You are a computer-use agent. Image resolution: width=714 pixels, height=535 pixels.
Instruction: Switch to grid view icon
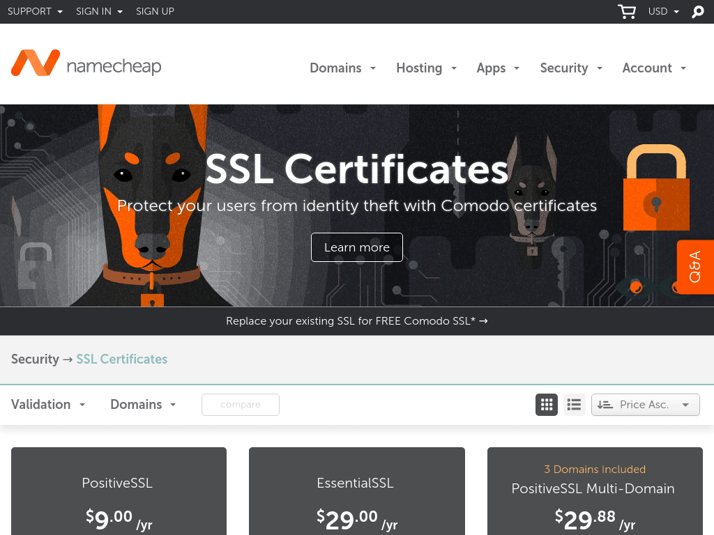click(547, 405)
